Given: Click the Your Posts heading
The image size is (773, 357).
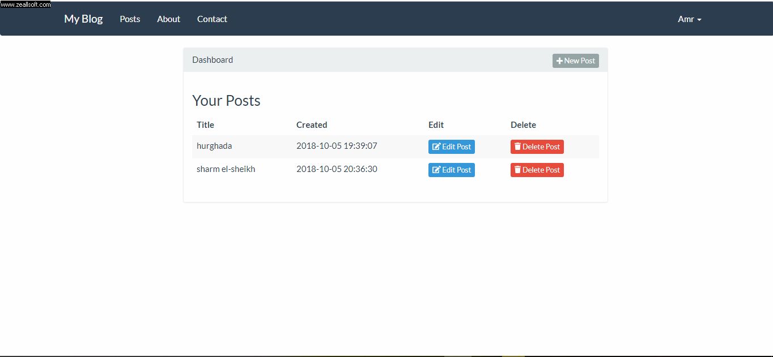Looking at the screenshot, I should click(x=226, y=101).
